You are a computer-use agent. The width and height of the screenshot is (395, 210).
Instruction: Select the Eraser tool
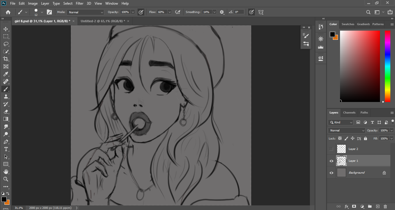[x=5, y=111]
